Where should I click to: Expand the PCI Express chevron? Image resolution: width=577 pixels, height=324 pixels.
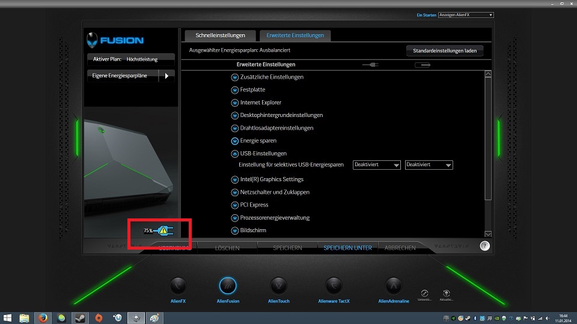[234, 205]
